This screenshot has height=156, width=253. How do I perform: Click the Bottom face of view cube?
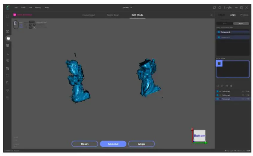[x=199, y=135]
